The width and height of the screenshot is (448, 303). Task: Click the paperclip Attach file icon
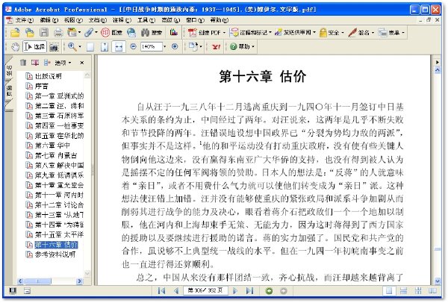point(89,33)
